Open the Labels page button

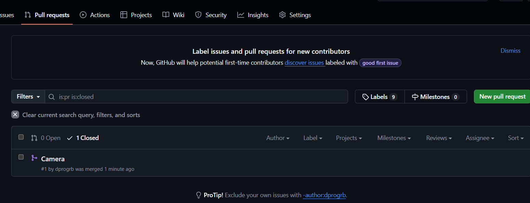pos(380,97)
